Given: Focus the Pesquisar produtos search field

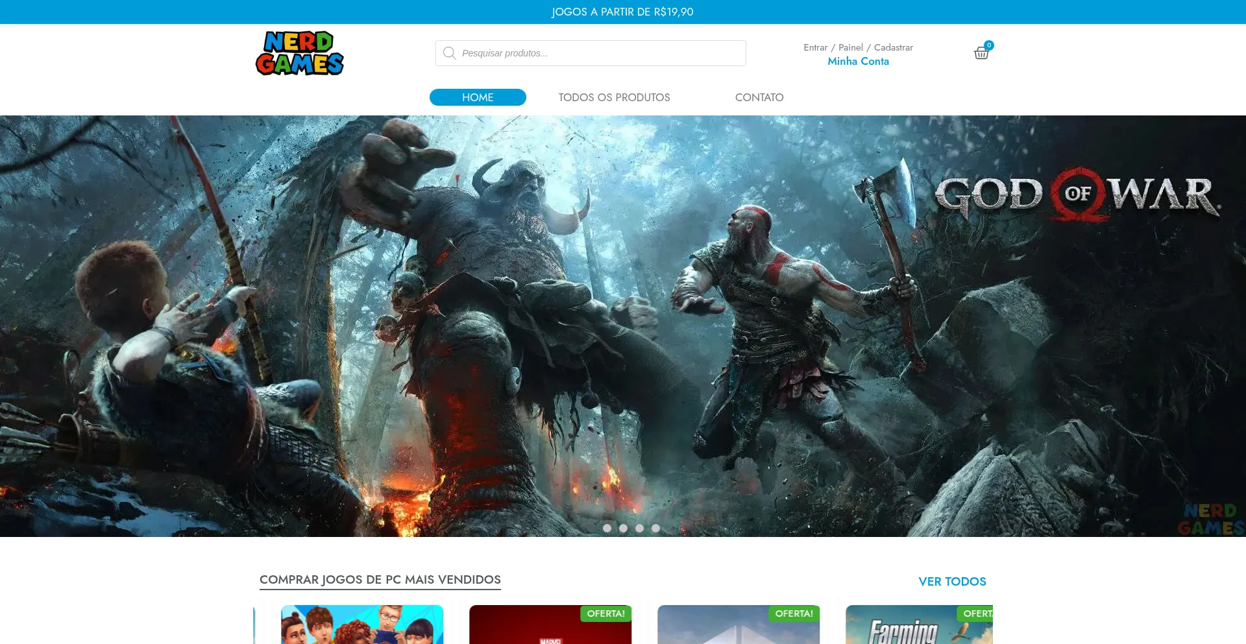Looking at the screenshot, I should [591, 53].
